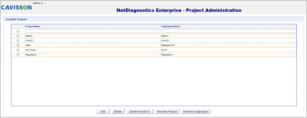Click the Cavisson logo

click(x=16, y=7)
